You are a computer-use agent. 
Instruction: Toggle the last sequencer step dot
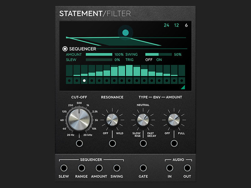click(x=182, y=81)
